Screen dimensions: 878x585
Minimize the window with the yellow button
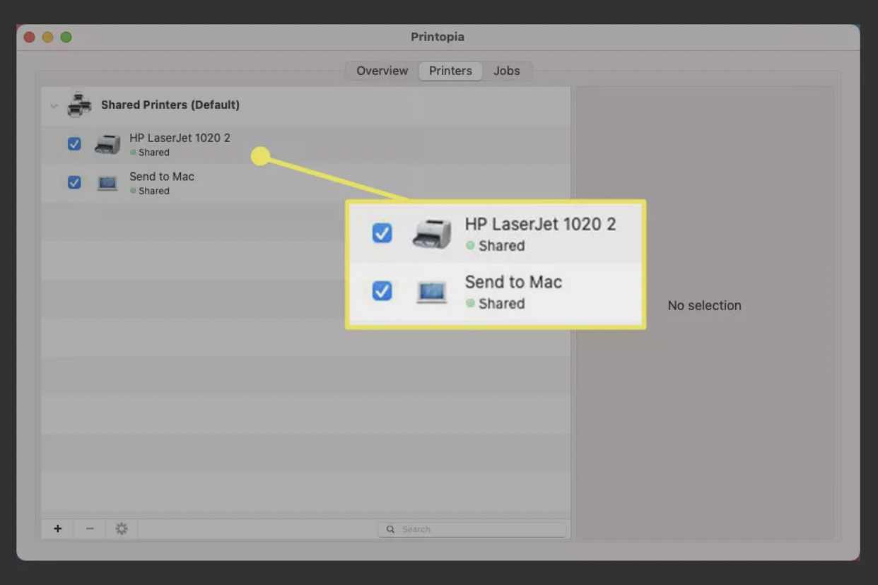point(48,37)
